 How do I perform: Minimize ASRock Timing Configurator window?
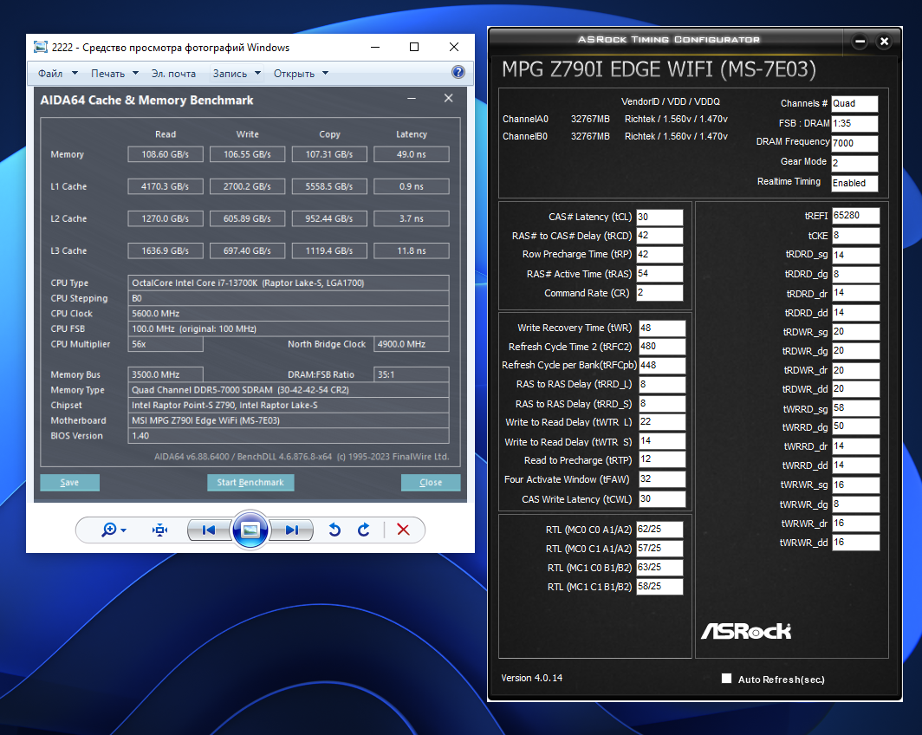[x=860, y=41]
